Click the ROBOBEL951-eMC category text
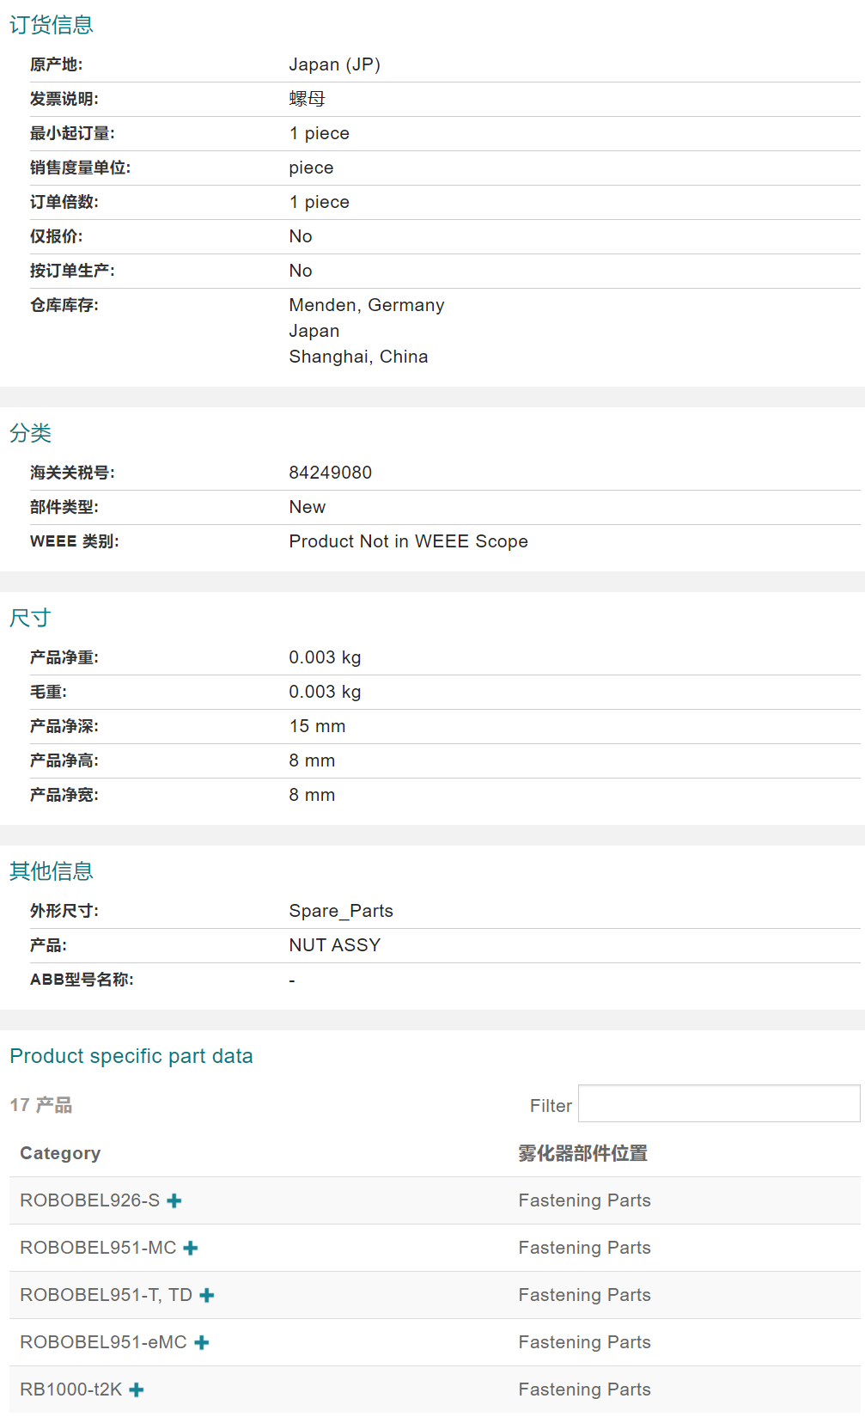The height and width of the screenshot is (1423, 865). 103,1342
